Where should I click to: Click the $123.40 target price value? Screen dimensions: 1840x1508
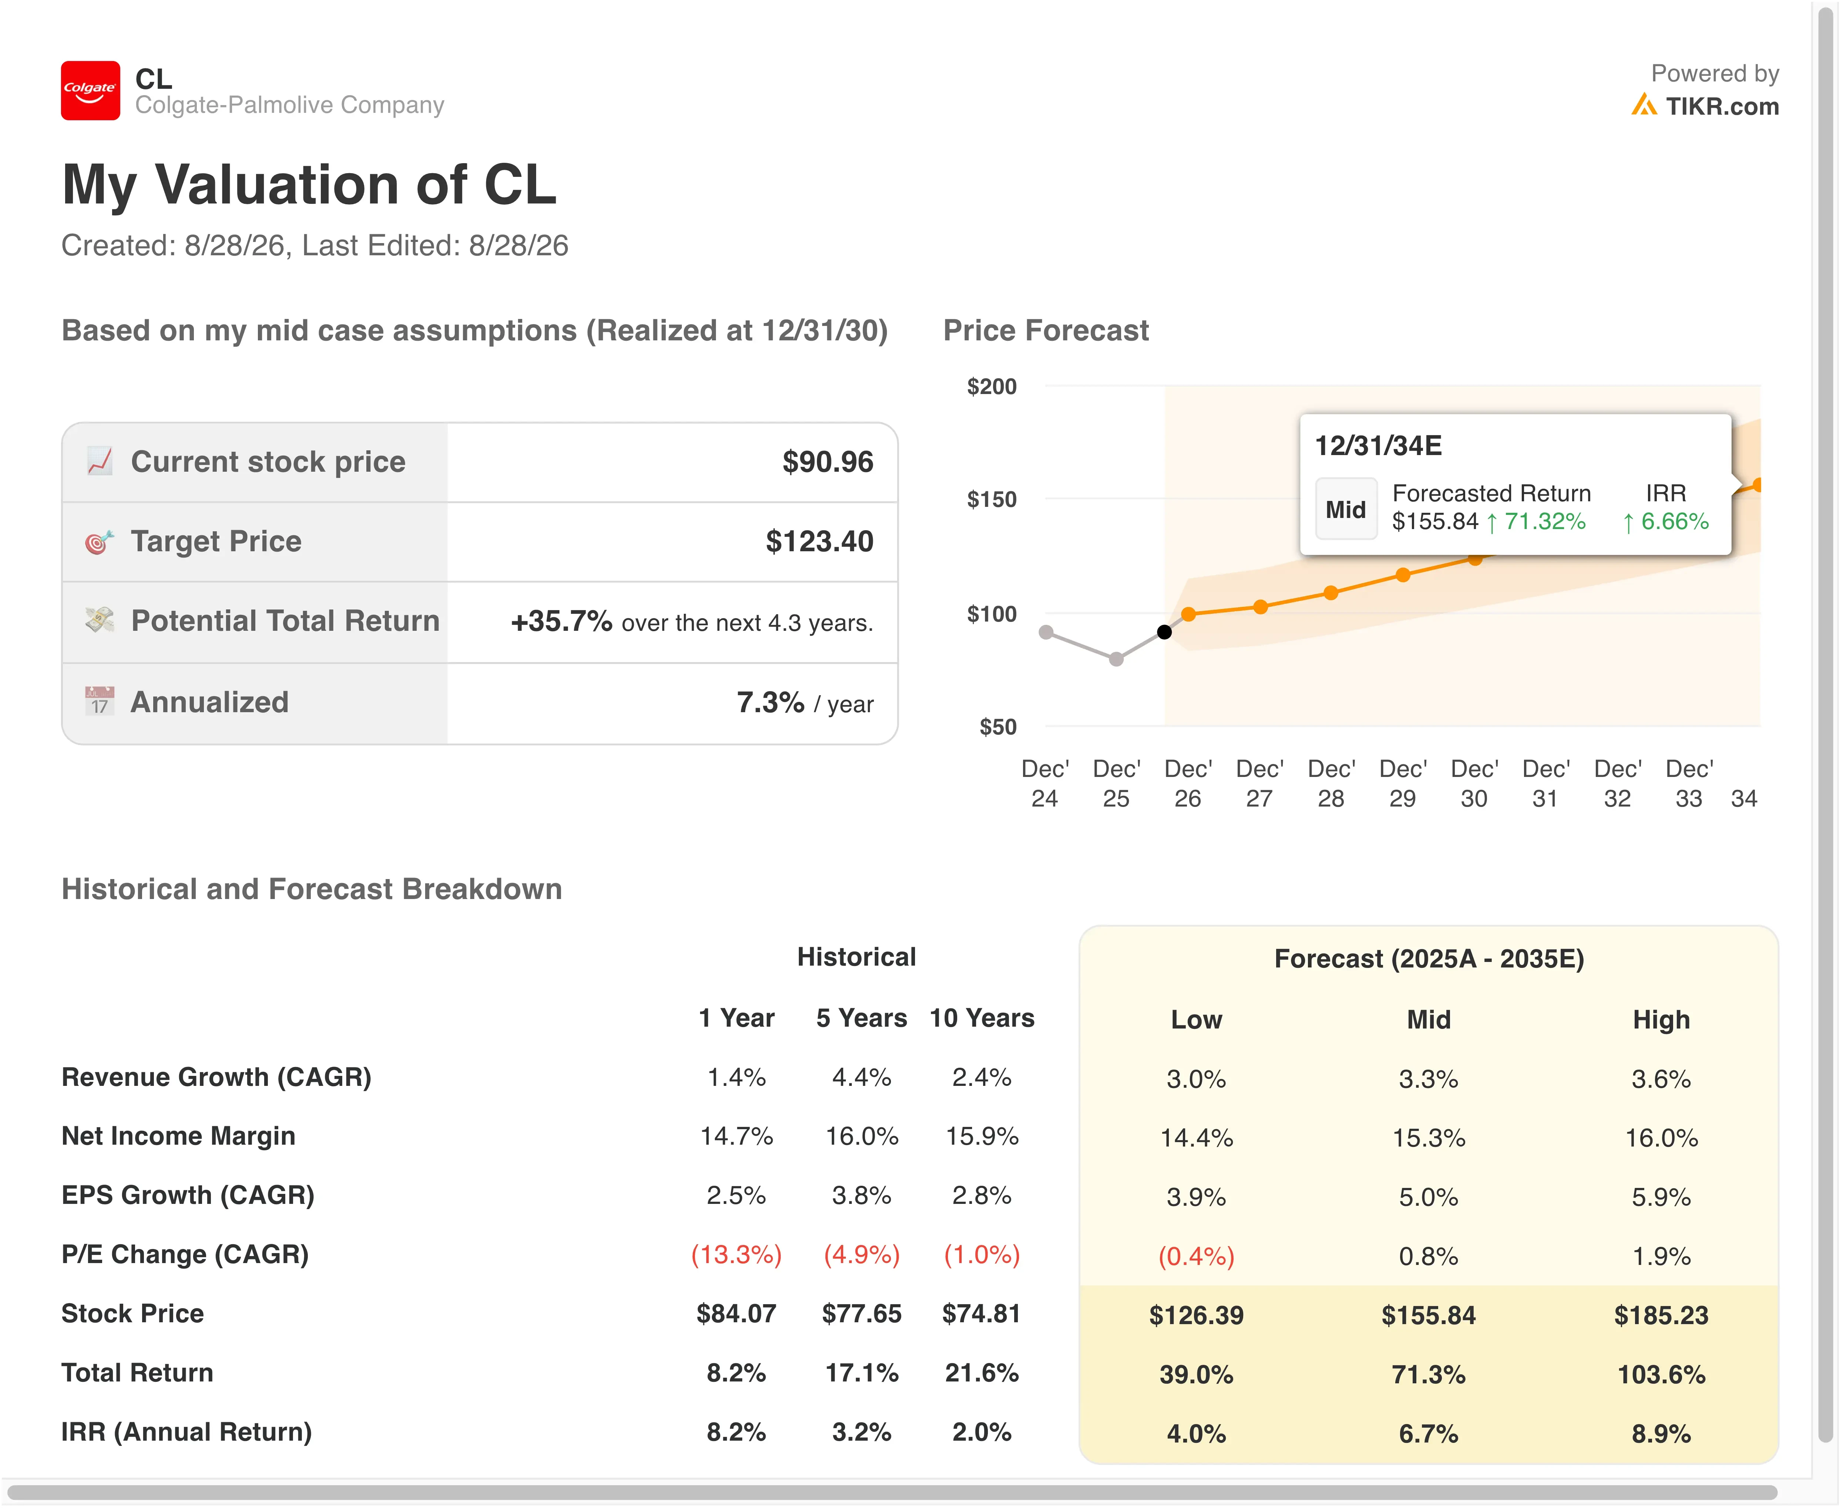pyautogui.click(x=819, y=541)
